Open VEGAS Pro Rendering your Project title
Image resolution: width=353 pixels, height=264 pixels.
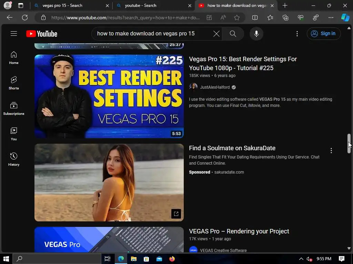[239, 231]
